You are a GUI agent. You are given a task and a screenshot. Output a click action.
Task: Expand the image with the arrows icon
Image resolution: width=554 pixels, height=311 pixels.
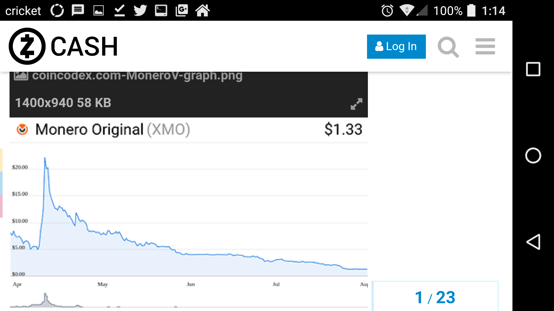click(x=356, y=104)
